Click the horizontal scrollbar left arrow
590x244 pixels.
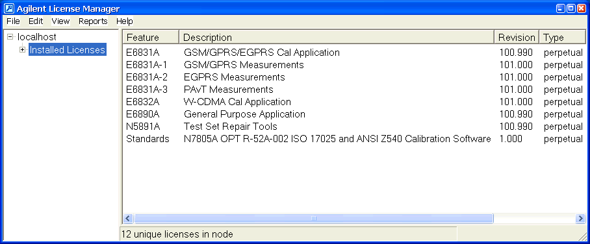(x=128, y=218)
